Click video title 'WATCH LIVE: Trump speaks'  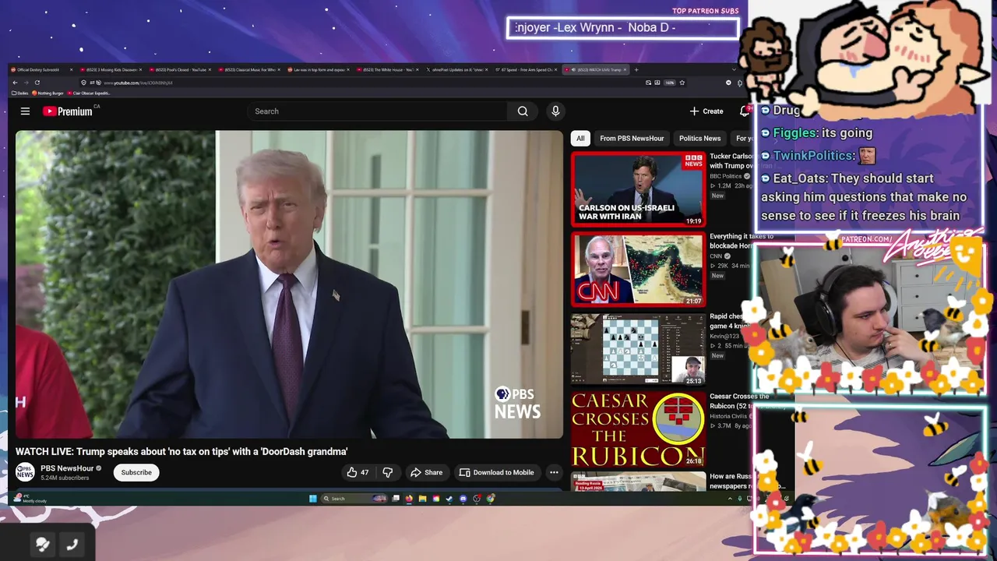pyautogui.click(x=181, y=451)
